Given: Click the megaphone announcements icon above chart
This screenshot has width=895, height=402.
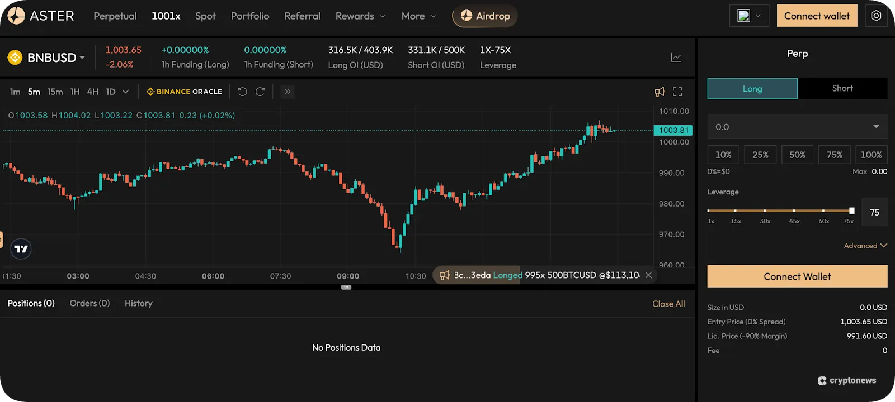Looking at the screenshot, I should pyautogui.click(x=660, y=92).
